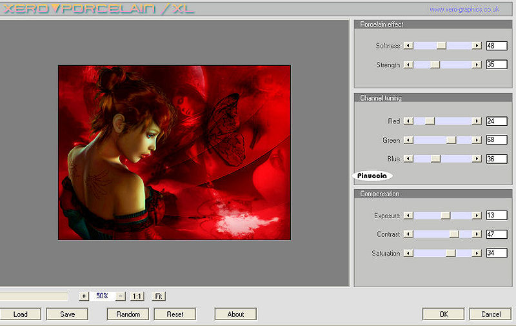
Task: Apply the filter with OK
Action: [444, 314]
